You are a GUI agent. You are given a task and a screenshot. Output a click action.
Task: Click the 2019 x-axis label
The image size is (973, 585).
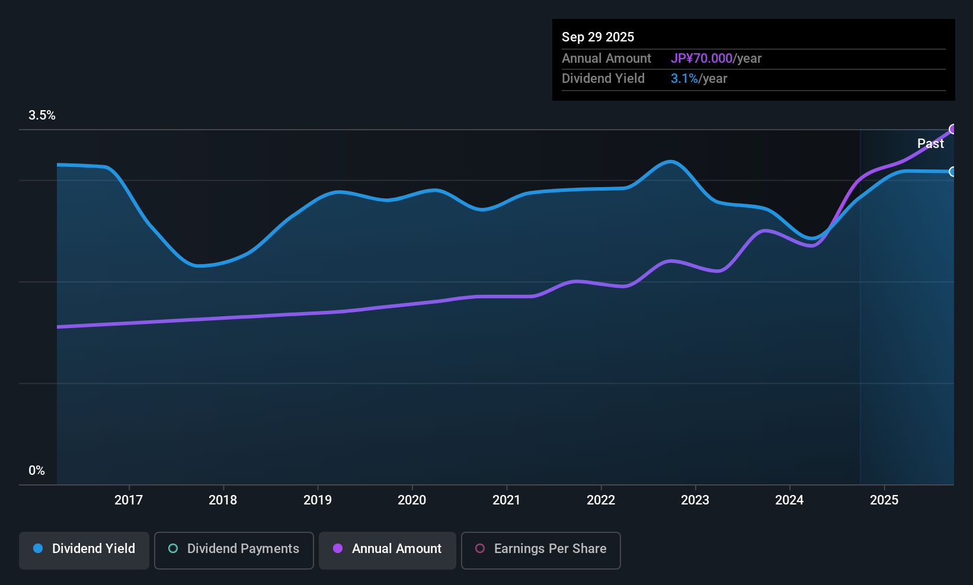[318, 500]
